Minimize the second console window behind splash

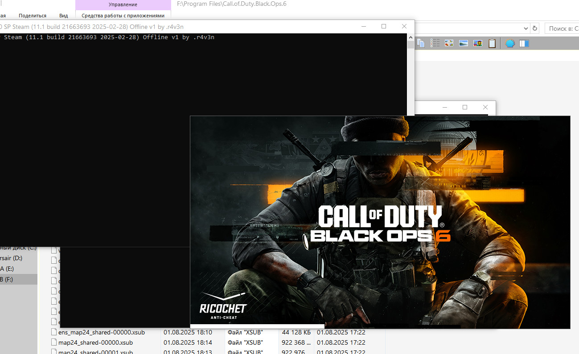pyautogui.click(x=444, y=107)
